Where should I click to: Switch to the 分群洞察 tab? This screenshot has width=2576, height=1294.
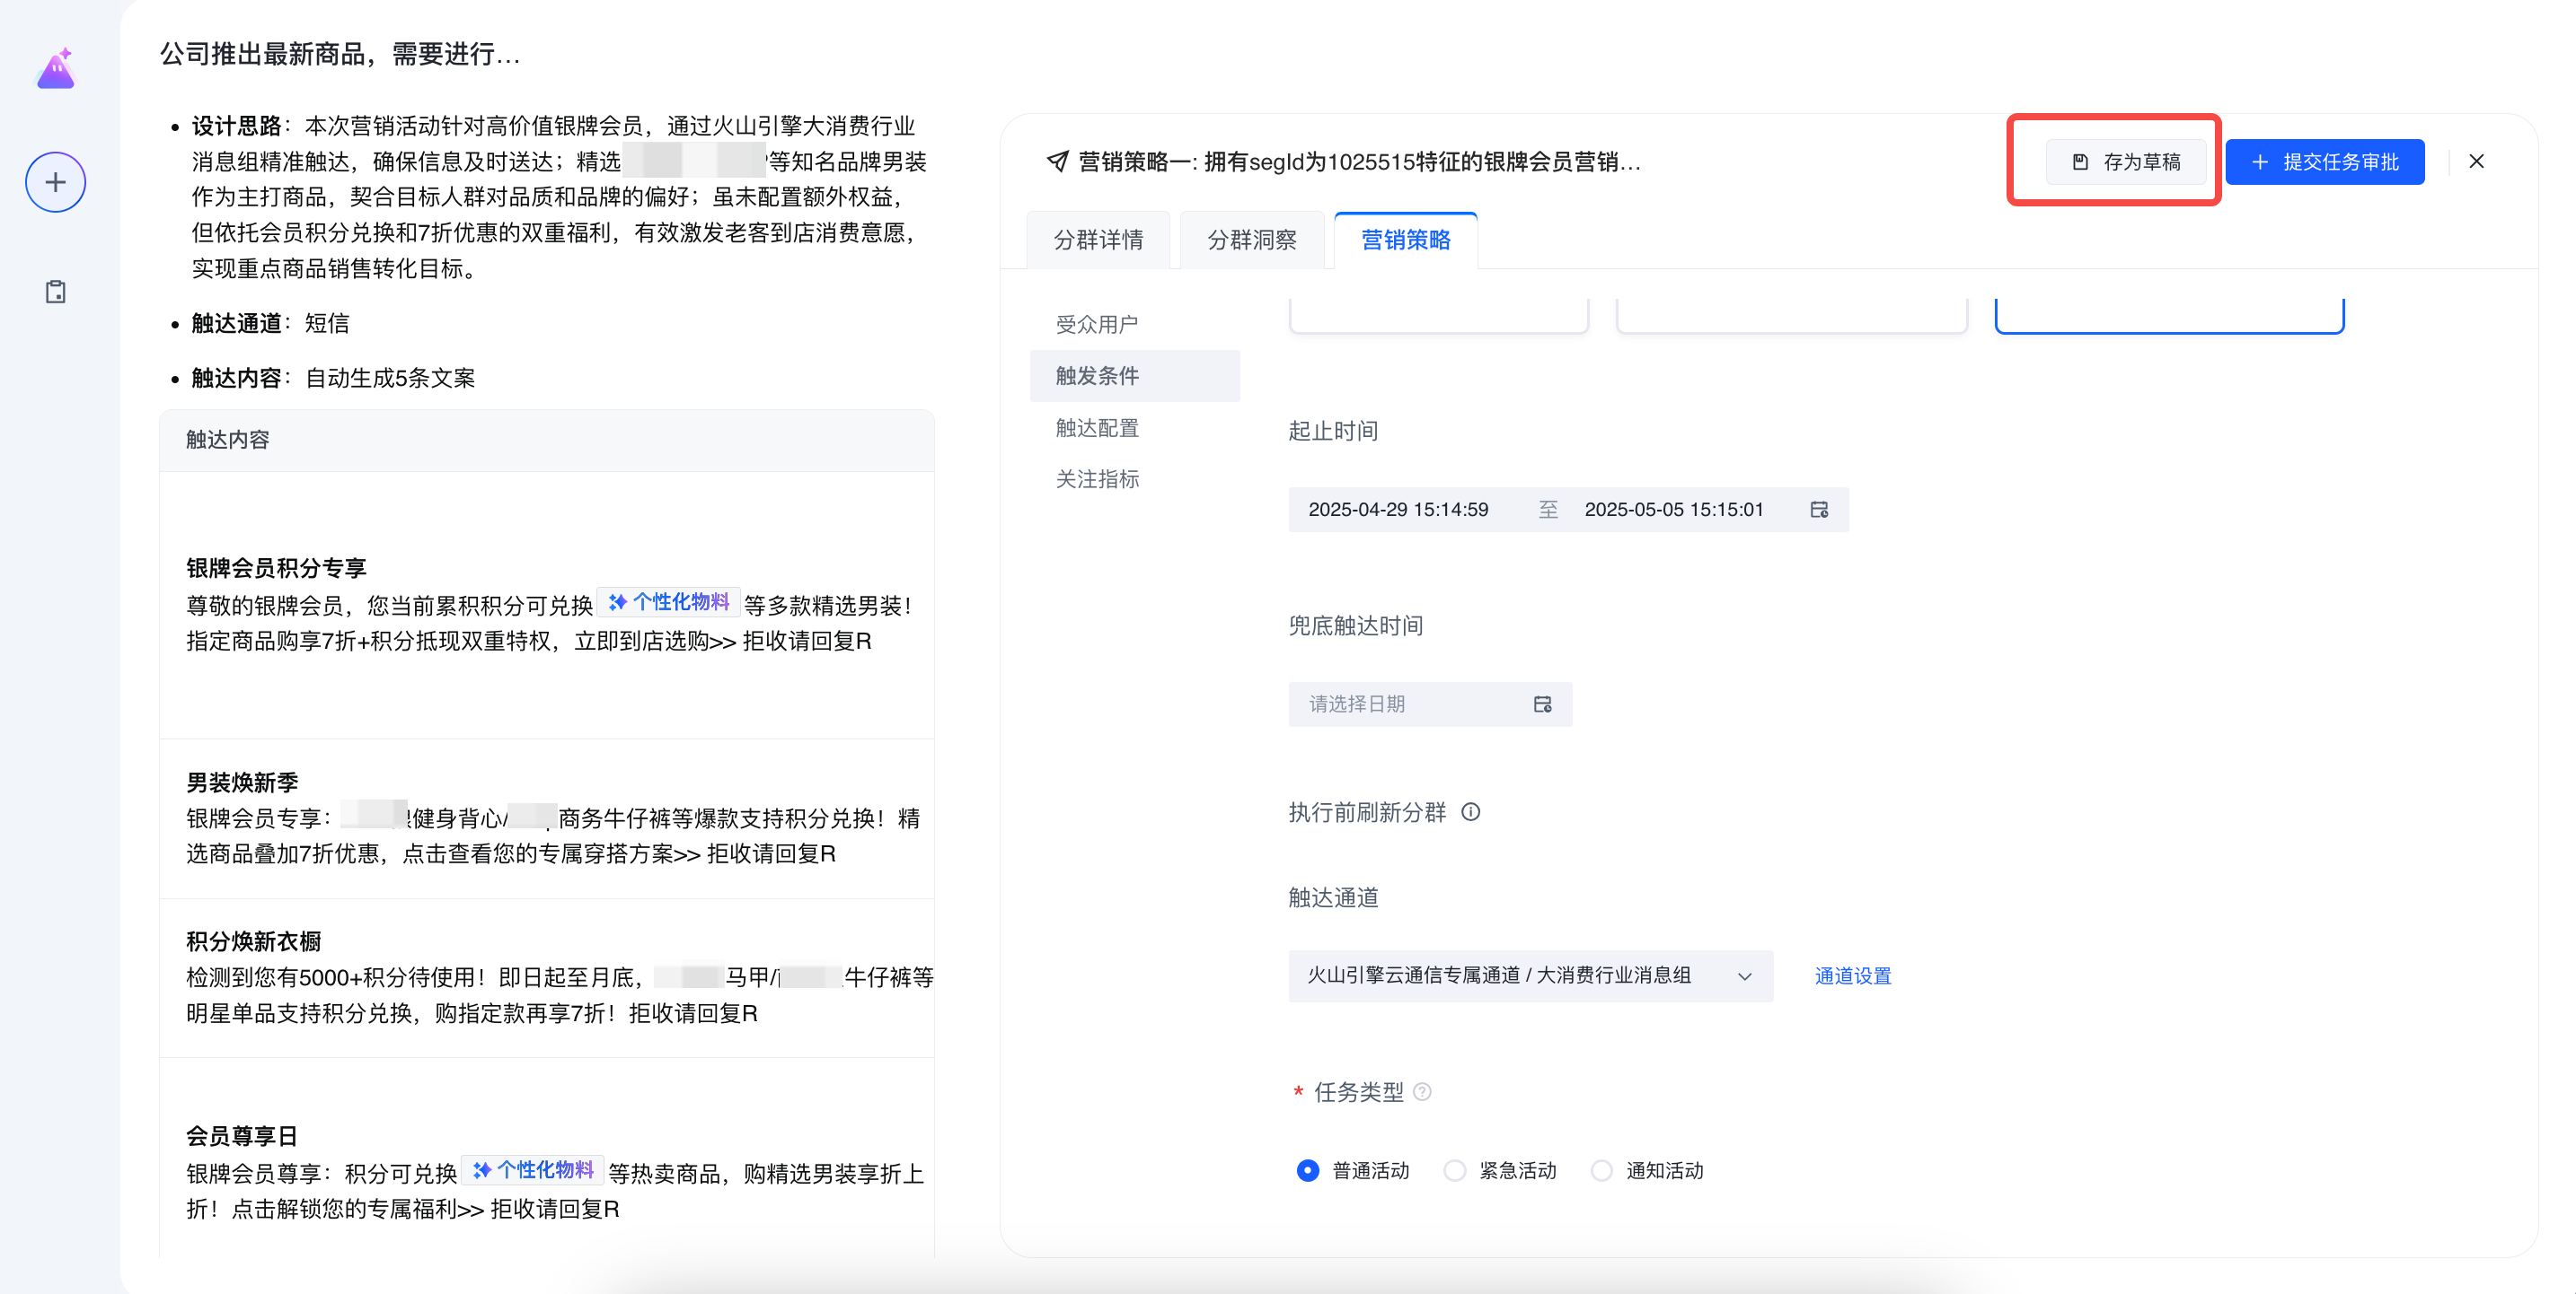pos(1251,240)
